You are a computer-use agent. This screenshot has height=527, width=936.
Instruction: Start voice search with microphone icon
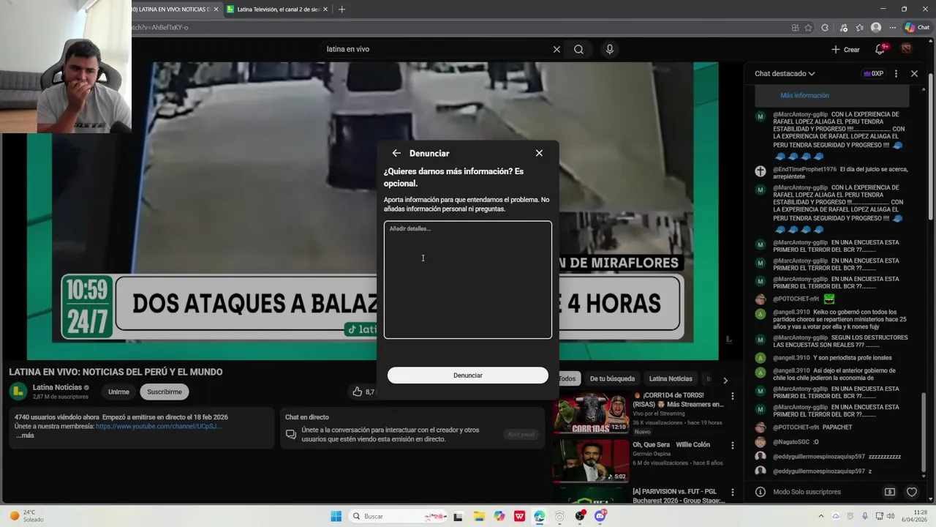click(609, 49)
